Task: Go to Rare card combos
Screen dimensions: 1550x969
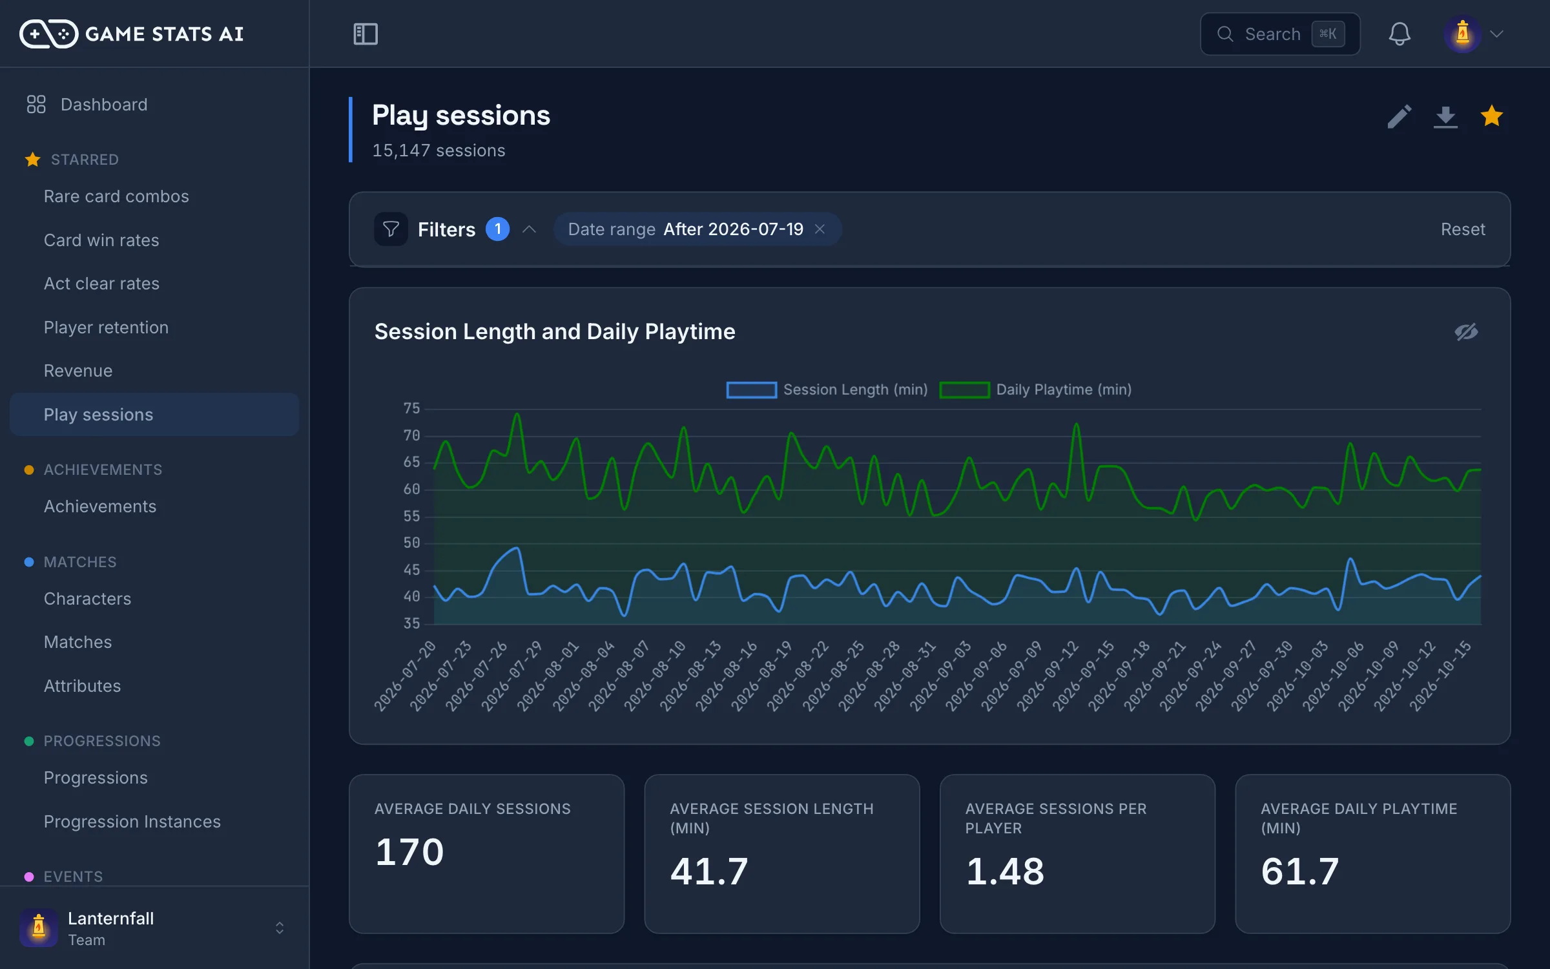Action: click(x=155, y=196)
